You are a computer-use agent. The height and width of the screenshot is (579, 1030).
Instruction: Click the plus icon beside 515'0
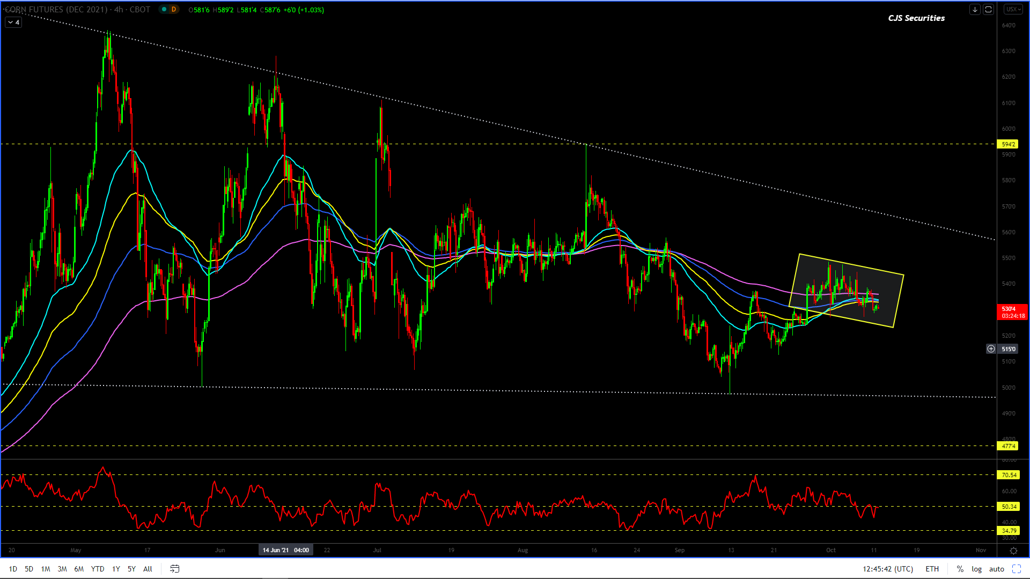pos(991,349)
